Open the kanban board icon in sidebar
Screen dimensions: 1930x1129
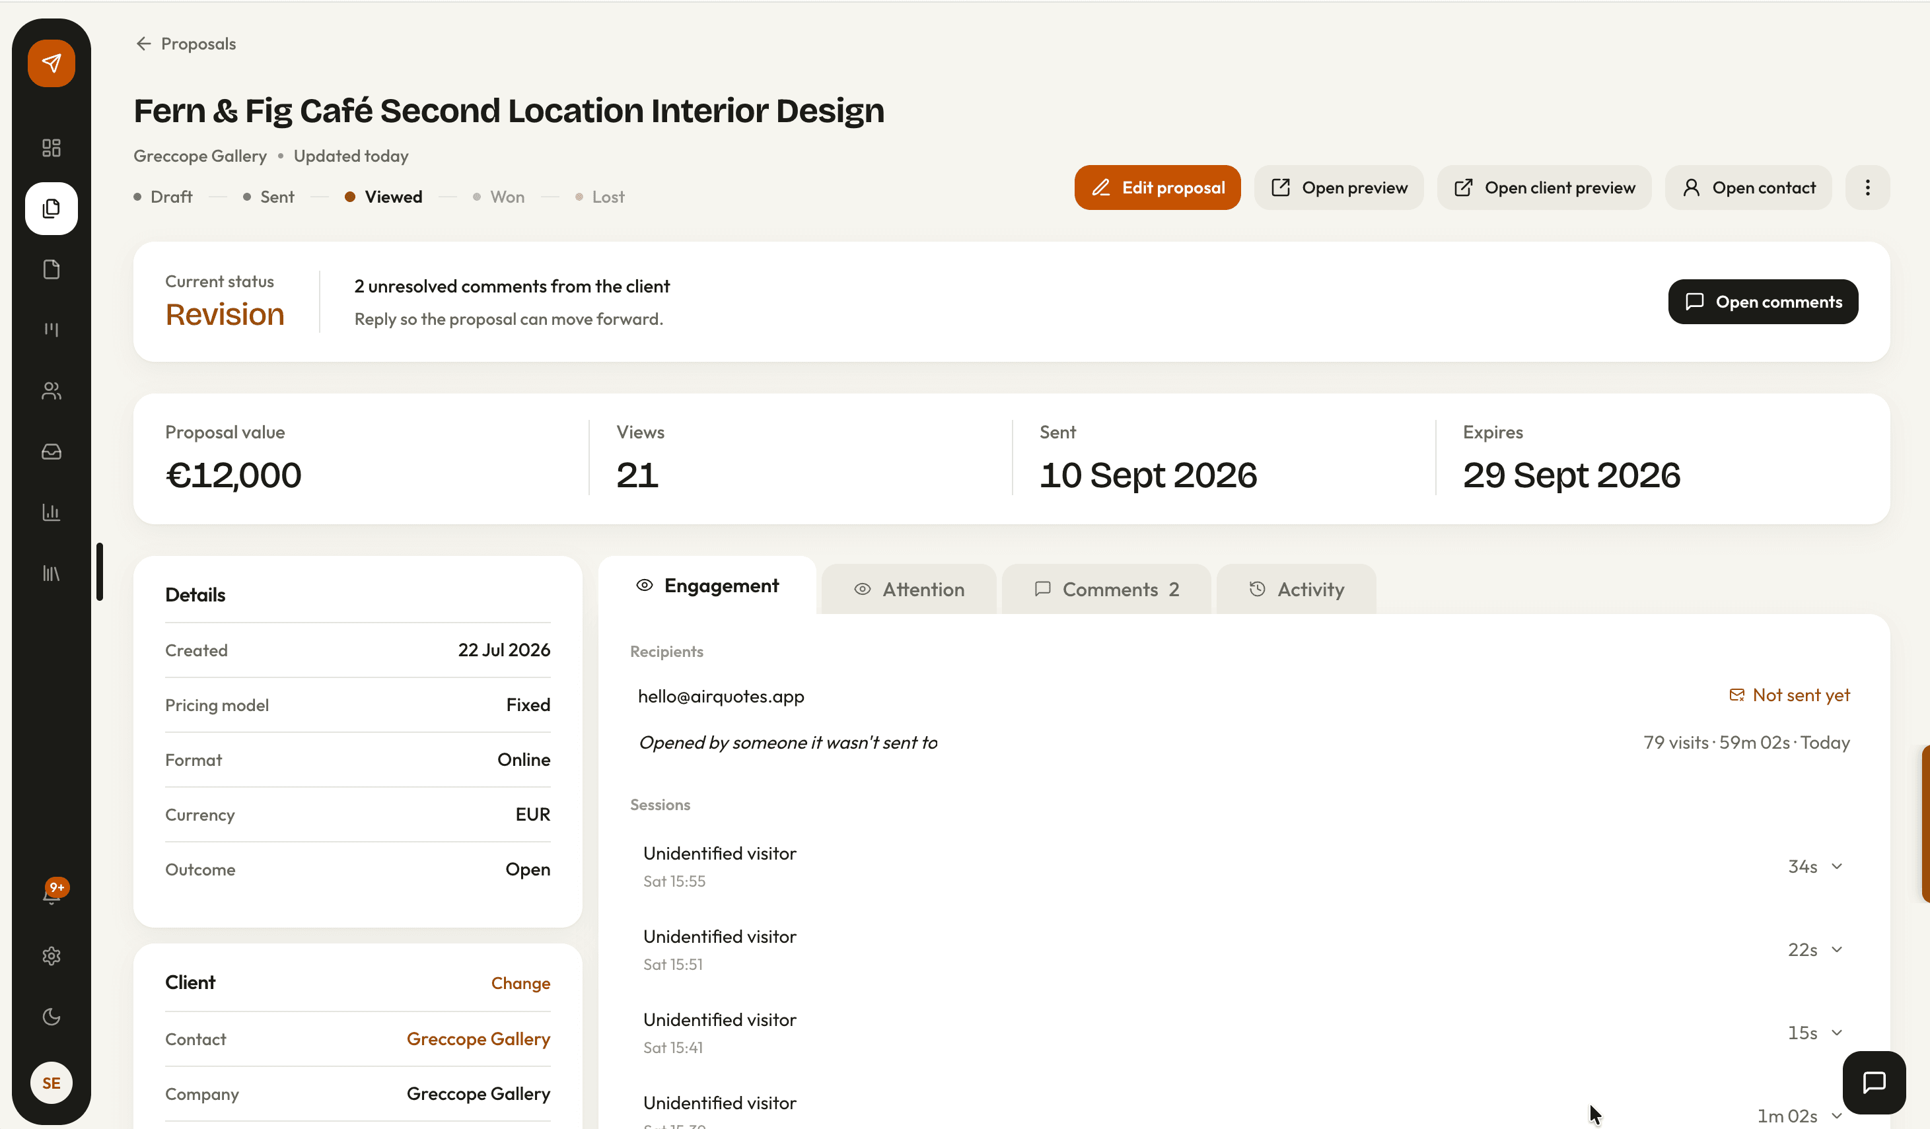pyautogui.click(x=52, y=330)
